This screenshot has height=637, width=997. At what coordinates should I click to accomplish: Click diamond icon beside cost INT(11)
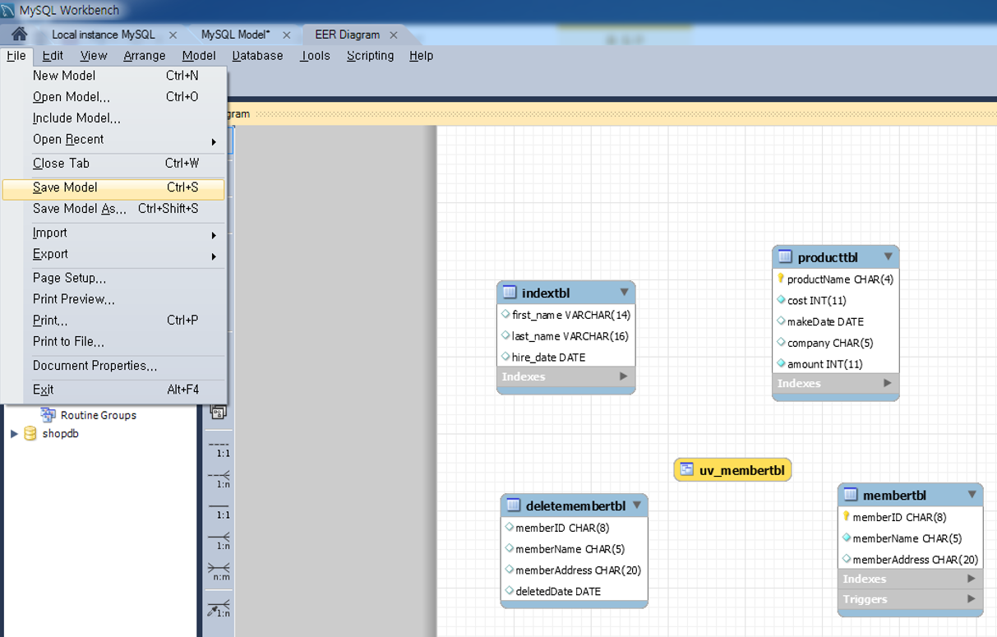tap(781, 300)
